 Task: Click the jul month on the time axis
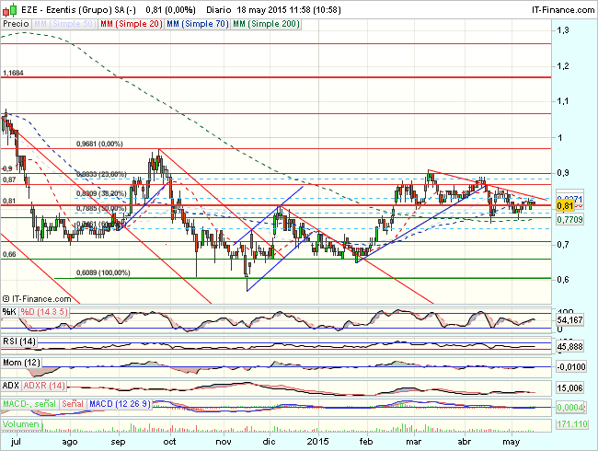point(16,442)
